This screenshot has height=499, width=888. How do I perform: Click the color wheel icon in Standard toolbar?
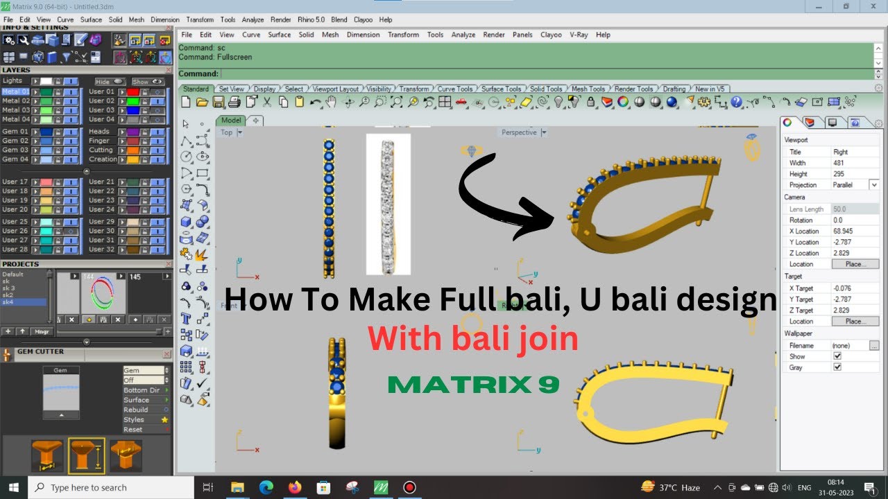click(623, 102)
